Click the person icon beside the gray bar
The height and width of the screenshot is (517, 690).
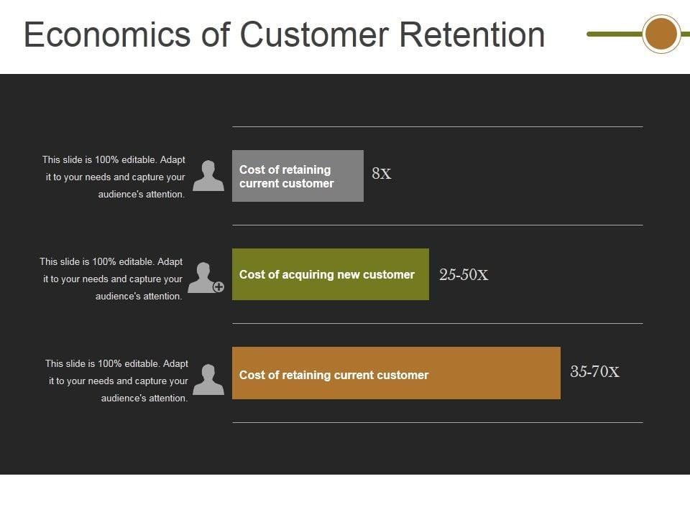point(208,176)
